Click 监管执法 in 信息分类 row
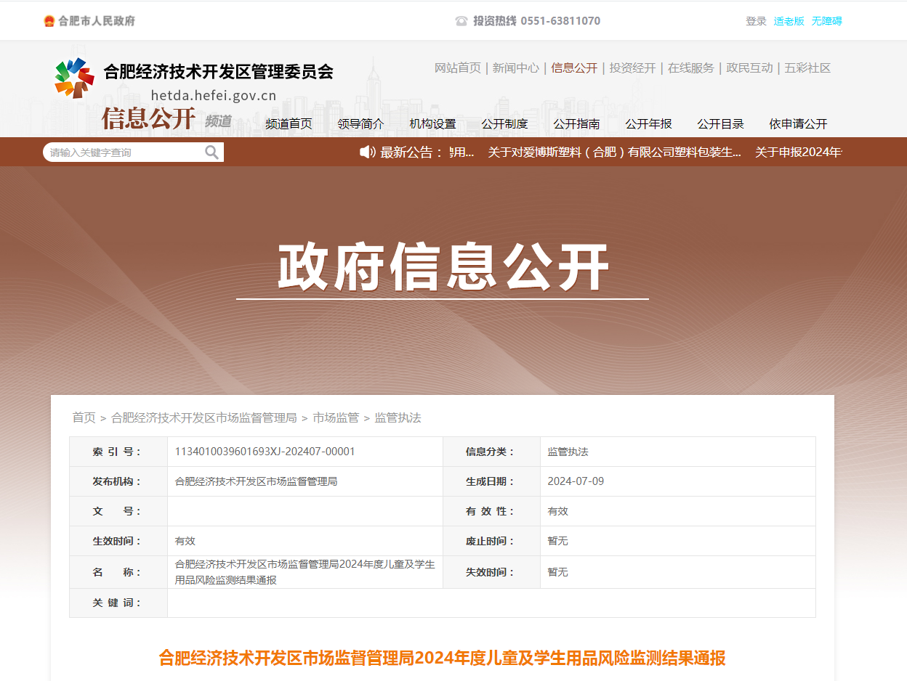The image size is (907, 681). [x=568, y=452]
